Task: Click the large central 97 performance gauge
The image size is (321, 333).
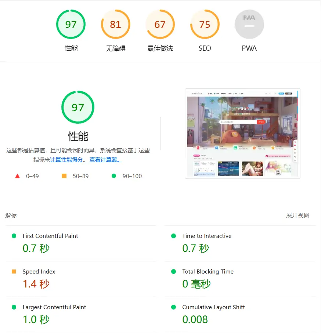Action: click(78, 108)
